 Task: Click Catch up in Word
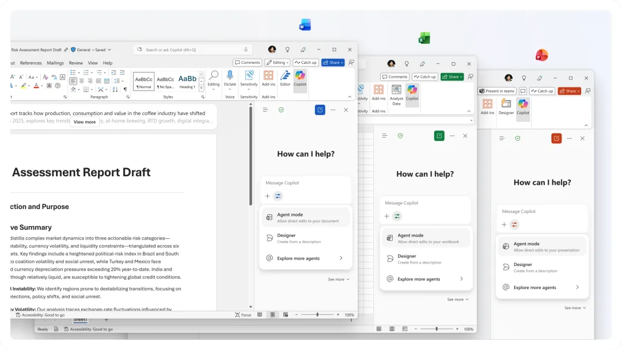(x=305, y=63)
